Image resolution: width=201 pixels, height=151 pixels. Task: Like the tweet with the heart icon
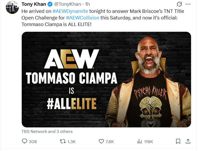[x=101, y=141]
